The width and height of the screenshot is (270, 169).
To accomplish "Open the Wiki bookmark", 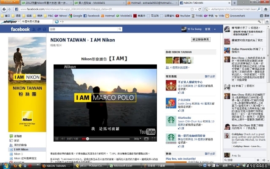I will point(219,16).
